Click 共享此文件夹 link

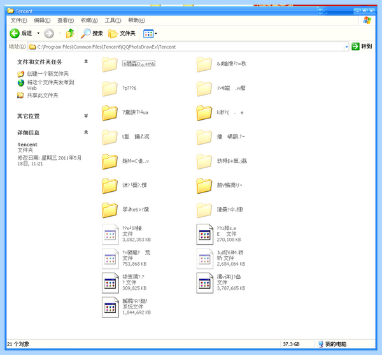pos(43,96)
